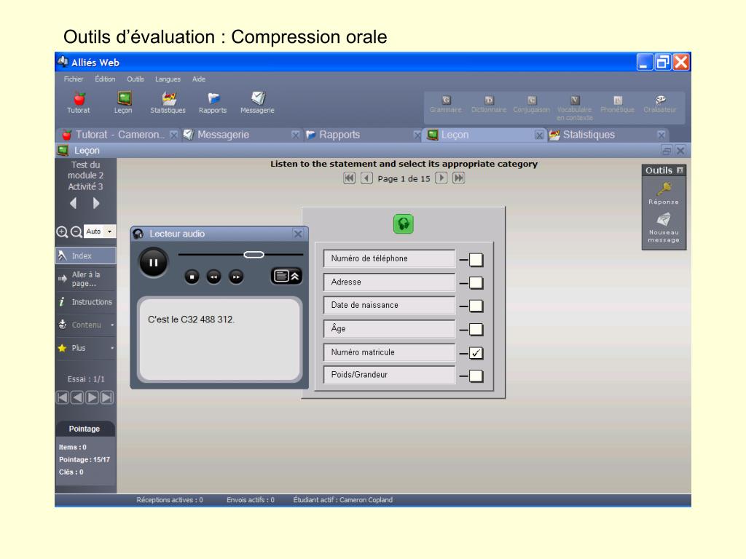Rewind the audio
Image resolution: width=746 pixels, height=559 pixels.
213,277
